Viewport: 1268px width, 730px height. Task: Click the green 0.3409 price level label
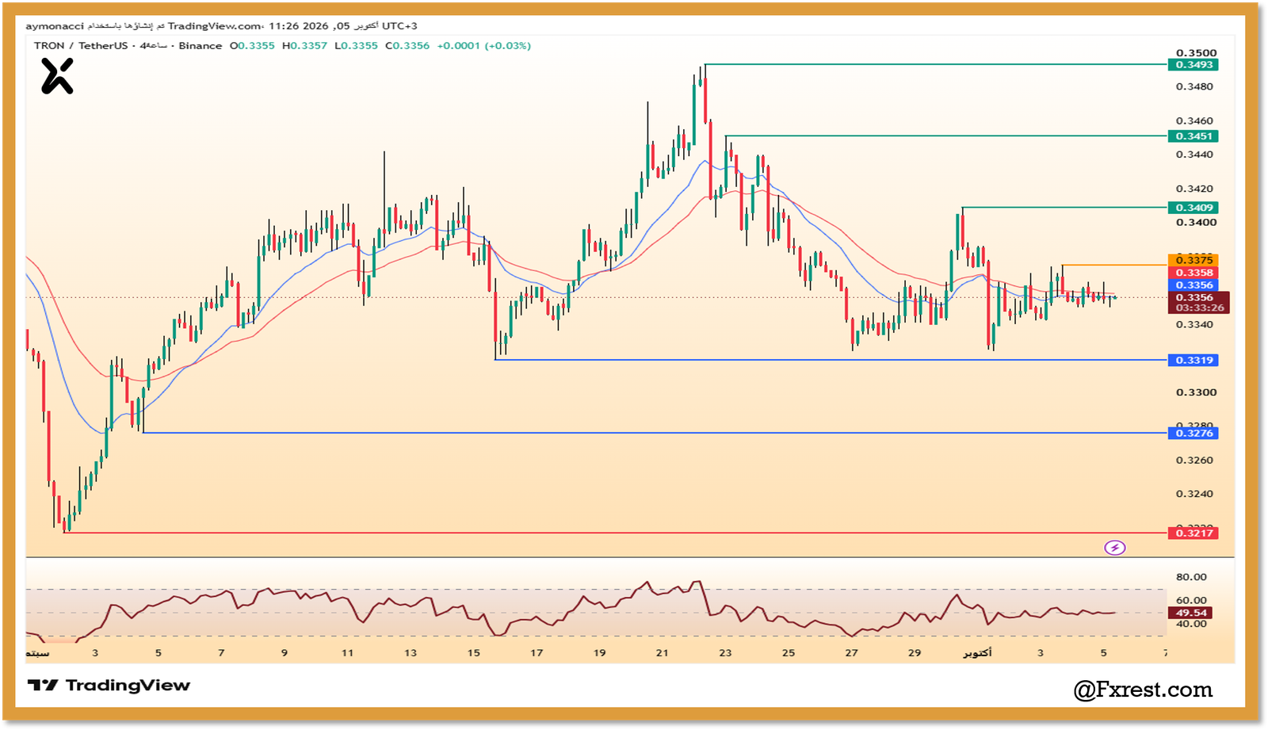(1194, 208)
